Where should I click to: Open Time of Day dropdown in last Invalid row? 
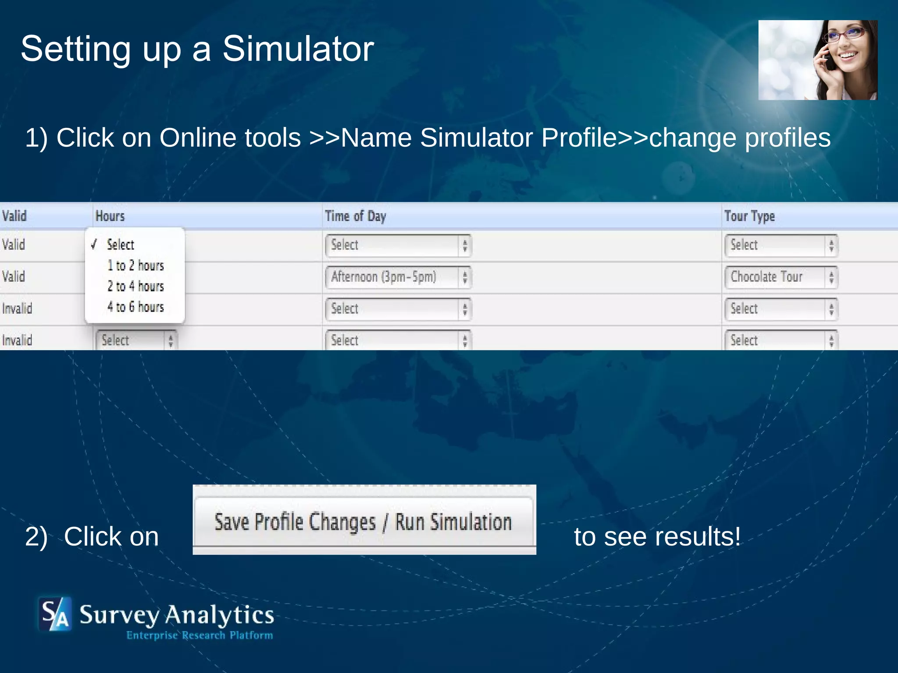pos(398,340)
